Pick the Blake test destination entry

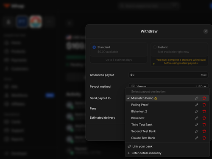point(167,118)
